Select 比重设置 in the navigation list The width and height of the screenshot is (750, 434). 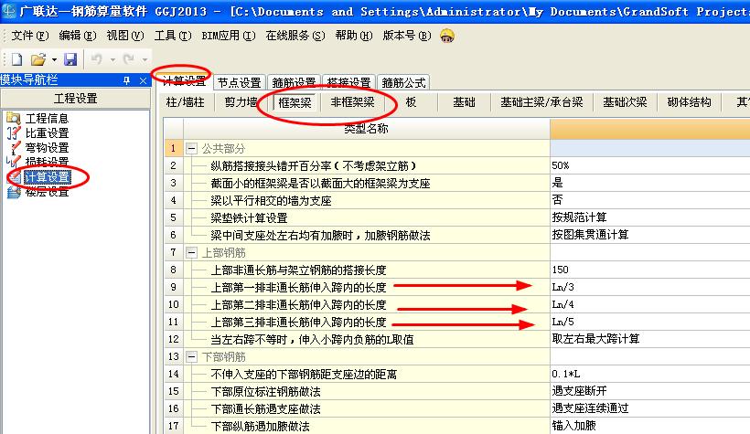pyautogui.click(x=47, y=132)
